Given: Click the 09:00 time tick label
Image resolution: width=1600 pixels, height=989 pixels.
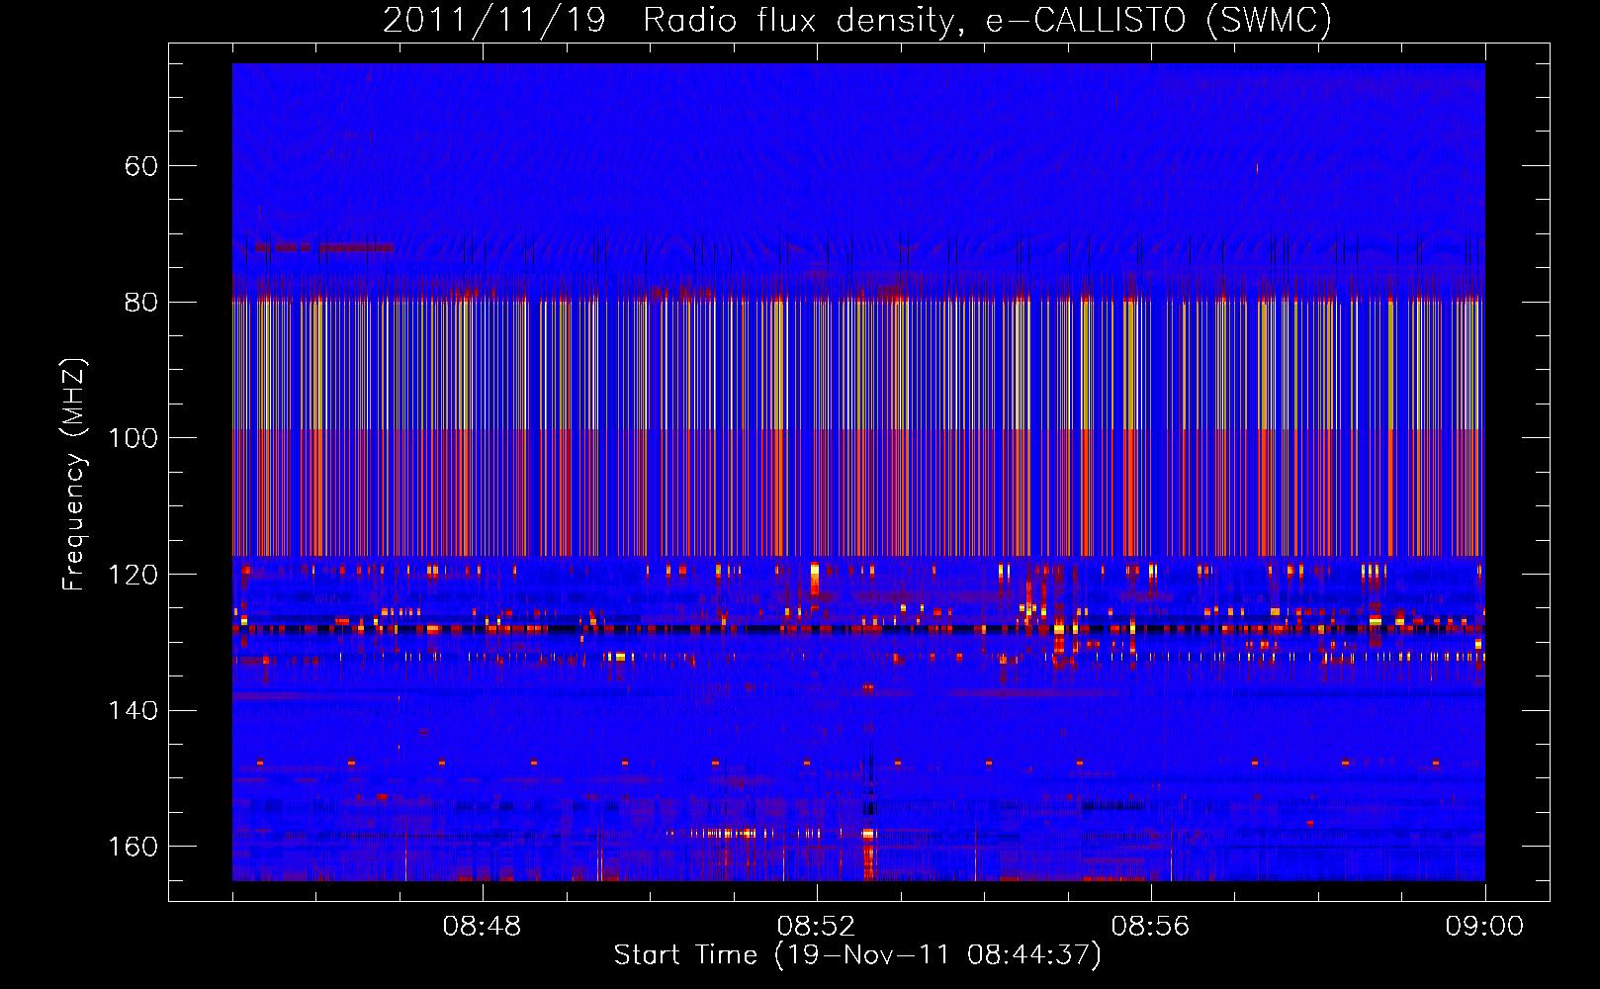Looking at the screenshot, I should [x=1484, y=927].
